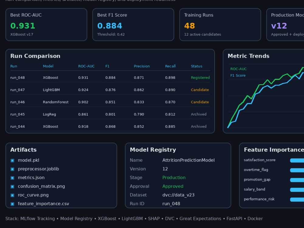Click the 12 active candidates subtitle

click(202, 34)
